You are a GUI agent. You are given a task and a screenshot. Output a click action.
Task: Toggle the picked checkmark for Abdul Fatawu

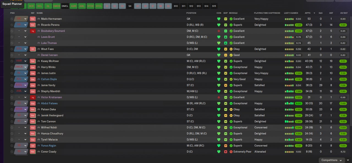click(x=12, y=103)
